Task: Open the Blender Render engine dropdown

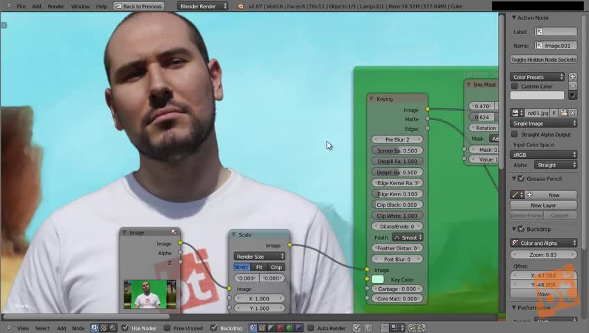Action: [203, 6]
